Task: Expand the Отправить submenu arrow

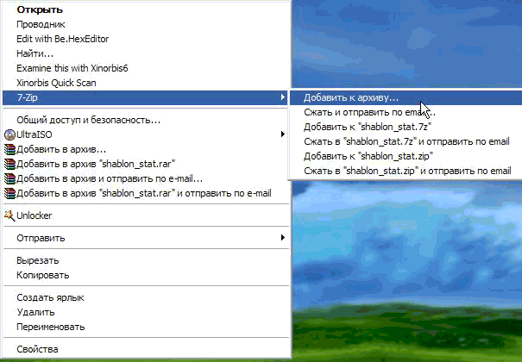Action: [283, 237]
